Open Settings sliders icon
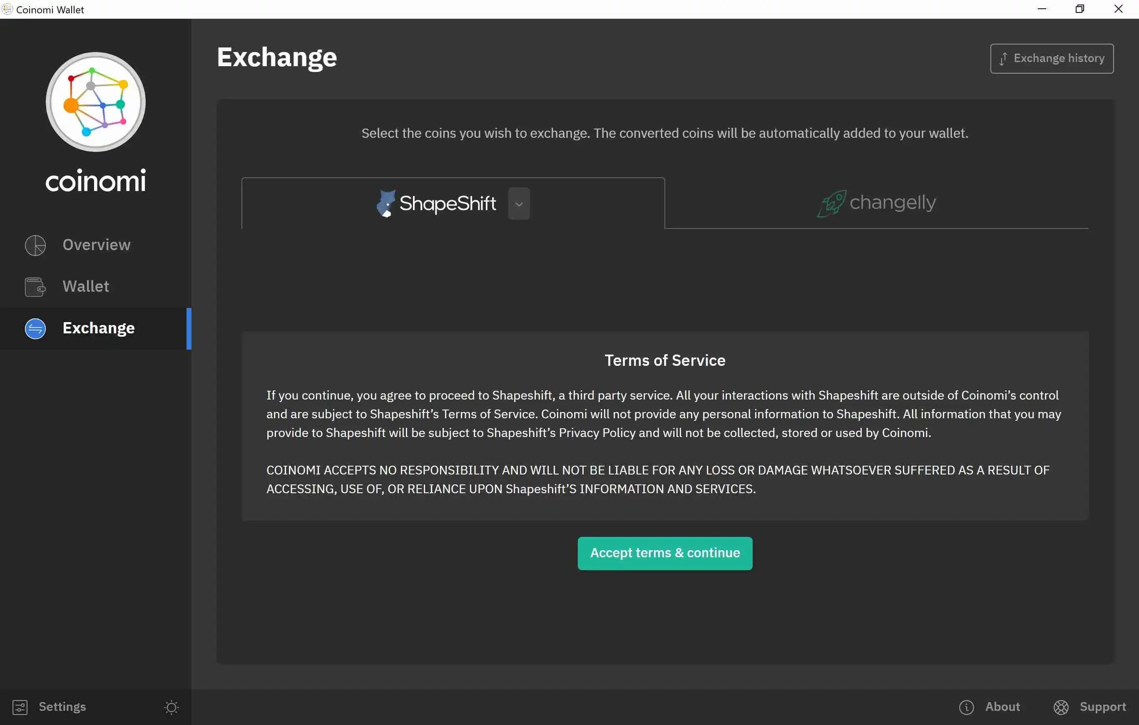This screenshot has height=725, width=1139. (x=20, y=707)
